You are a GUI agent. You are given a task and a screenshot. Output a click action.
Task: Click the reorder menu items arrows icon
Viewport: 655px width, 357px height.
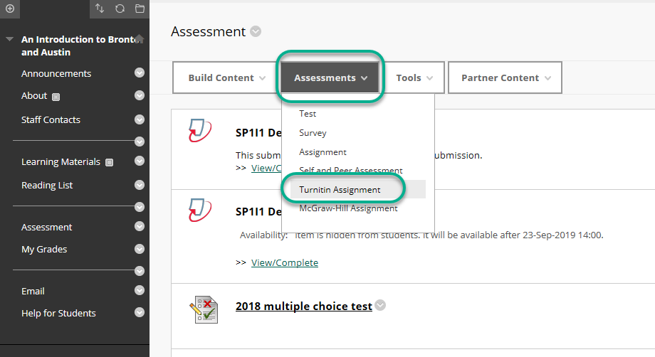coord(100,9)
